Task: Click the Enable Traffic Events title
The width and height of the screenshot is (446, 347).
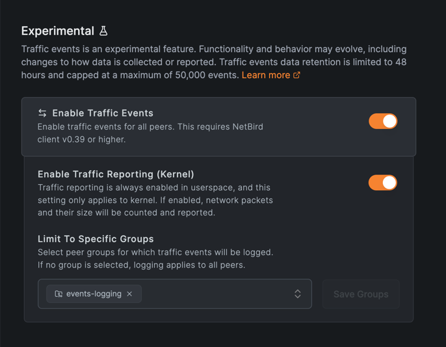Action: click(x=103, y=113)
